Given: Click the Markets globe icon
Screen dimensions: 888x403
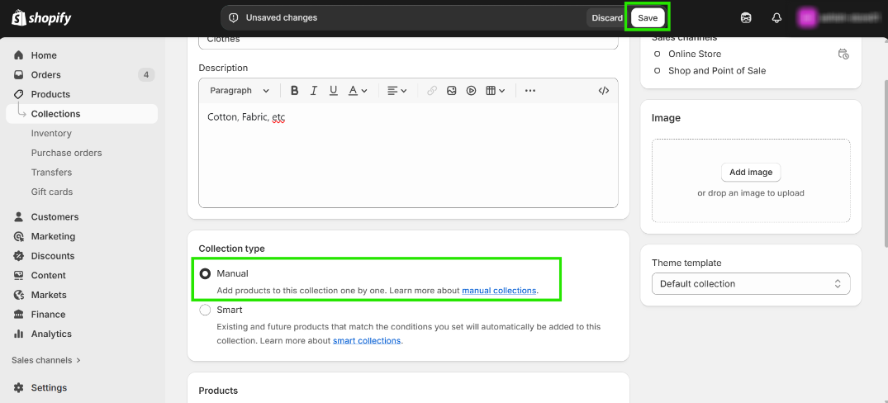Looking at the screenshot, I should [x=19, y=295].
